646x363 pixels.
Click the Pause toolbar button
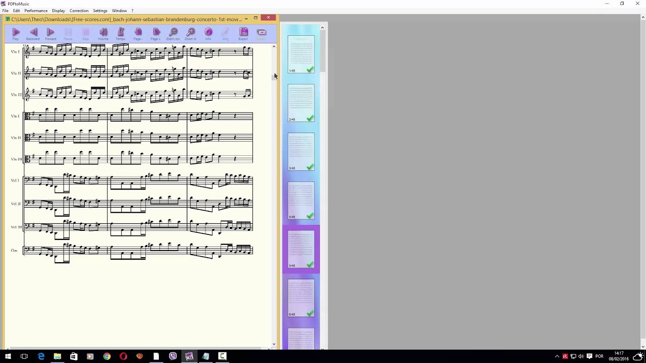68,33
